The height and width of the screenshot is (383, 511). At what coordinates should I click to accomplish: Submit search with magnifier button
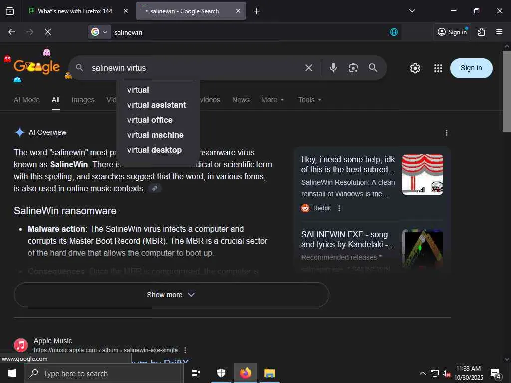(x=373, y=68)
